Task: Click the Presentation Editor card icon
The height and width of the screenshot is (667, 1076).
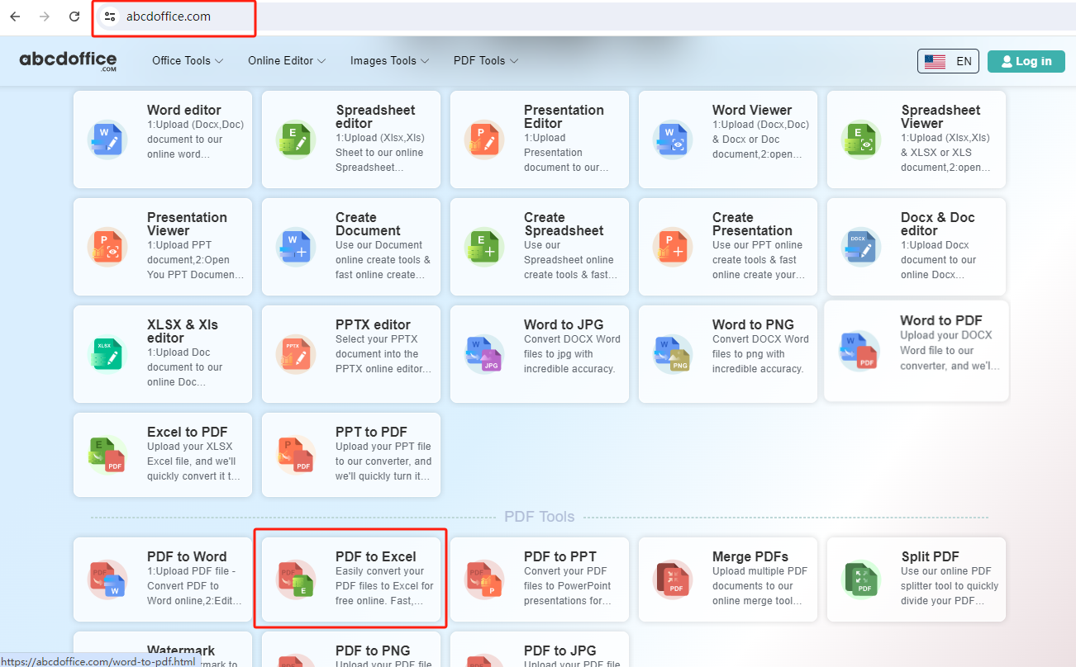Action: (x=484, y=140)
